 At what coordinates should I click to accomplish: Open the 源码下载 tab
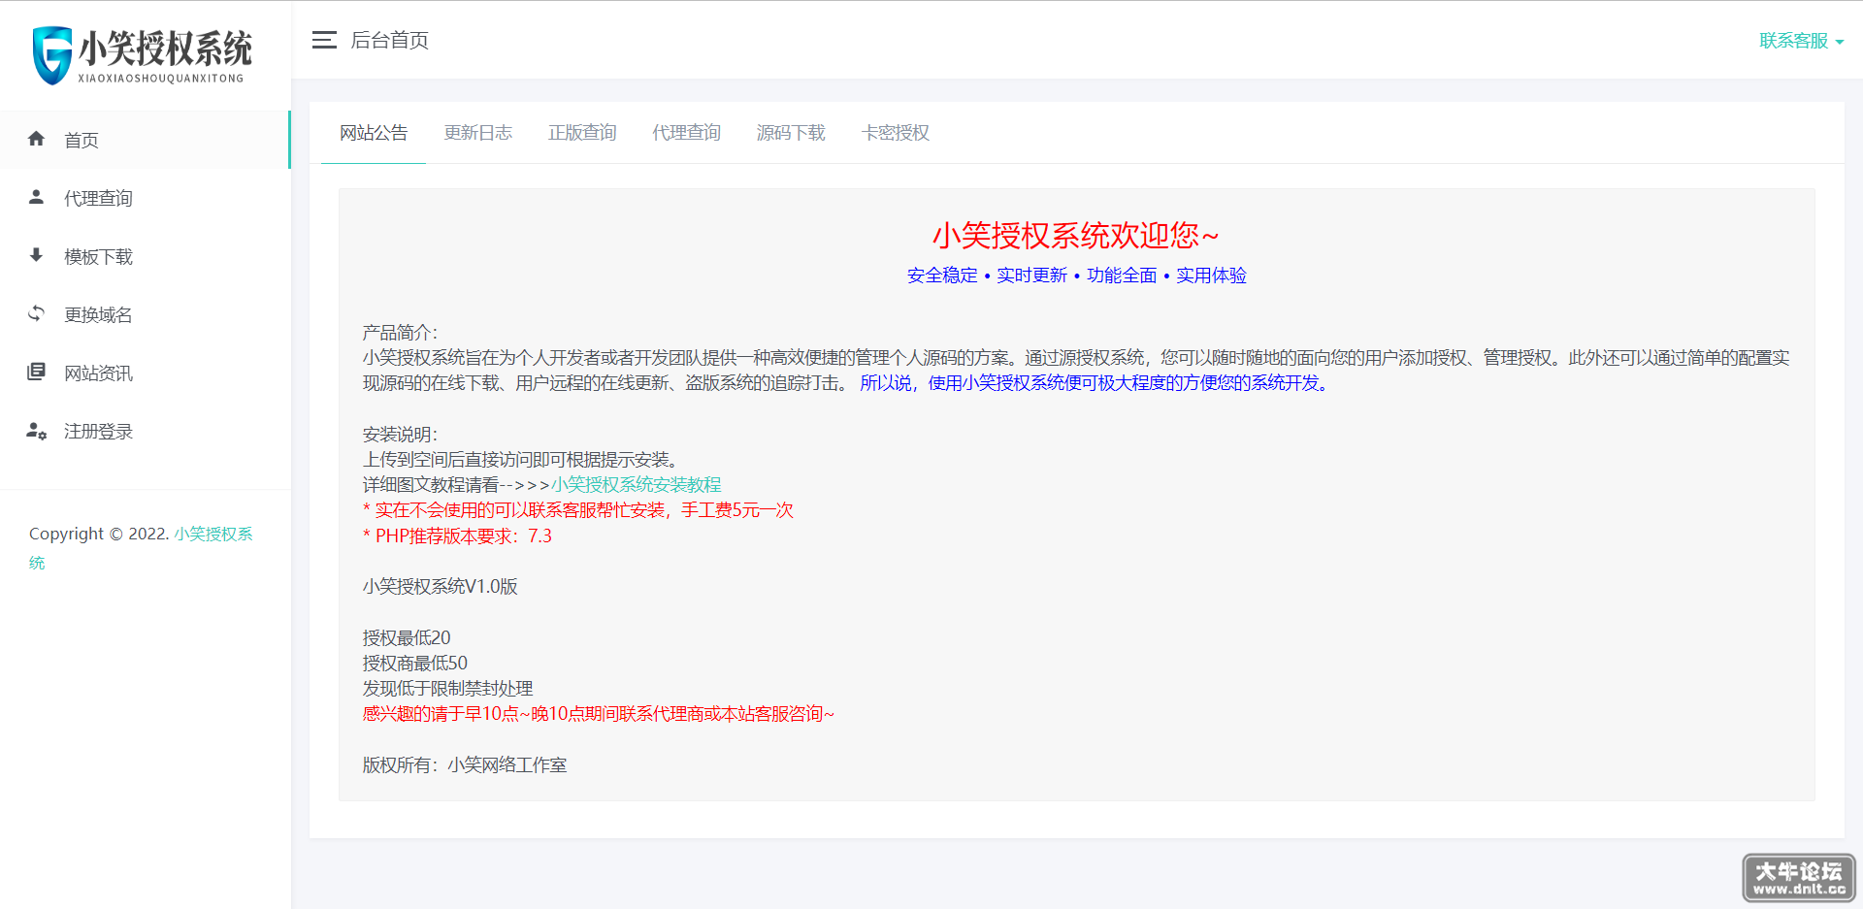click(x=791, y=133)
